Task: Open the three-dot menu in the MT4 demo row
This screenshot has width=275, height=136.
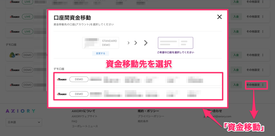Action: coord(263,55)
